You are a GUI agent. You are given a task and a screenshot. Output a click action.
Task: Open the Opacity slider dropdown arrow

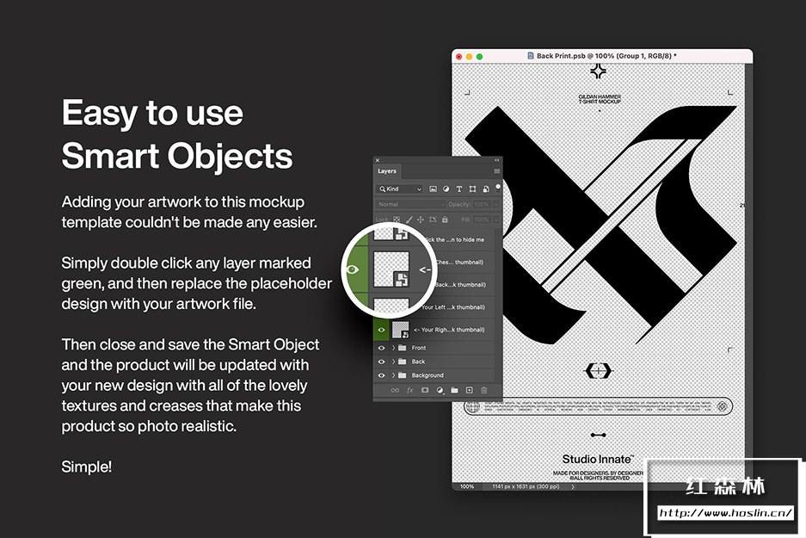pyautogui.click(x=495, y=204)
